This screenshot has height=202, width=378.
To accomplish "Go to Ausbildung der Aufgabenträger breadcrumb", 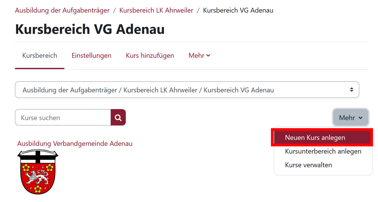I will (x=62, y=10).
